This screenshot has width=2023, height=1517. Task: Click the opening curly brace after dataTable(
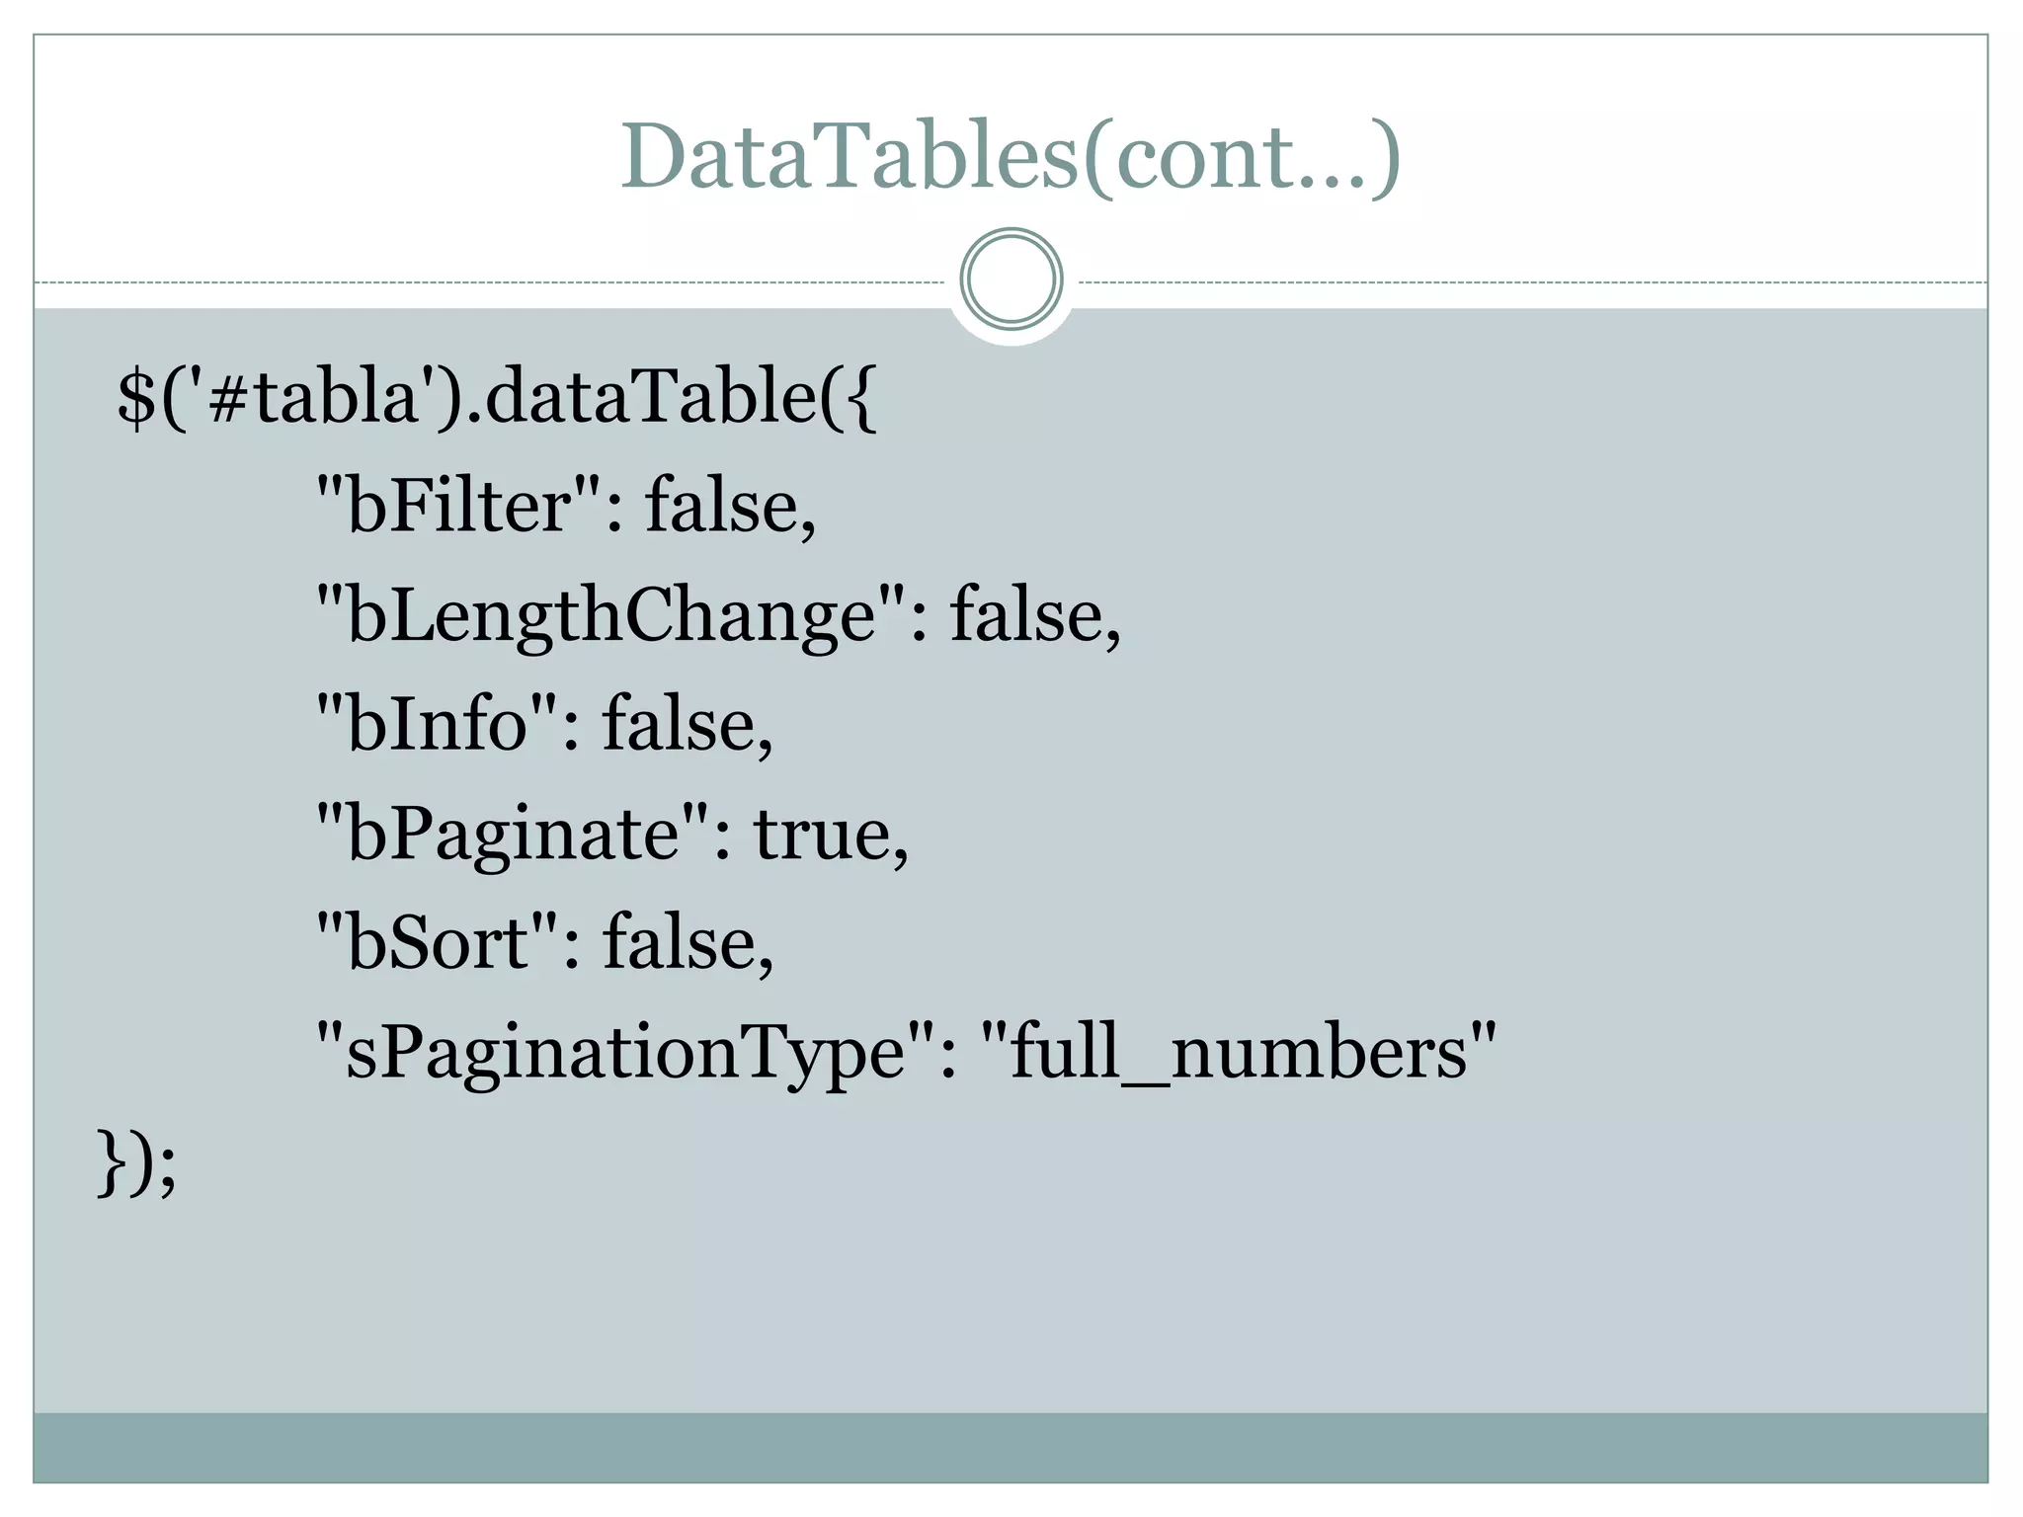click(x=861, y=399)
